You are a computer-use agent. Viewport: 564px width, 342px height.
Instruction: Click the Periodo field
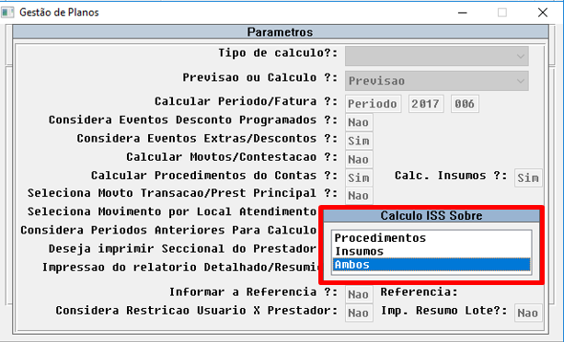[x=373, y=104]
